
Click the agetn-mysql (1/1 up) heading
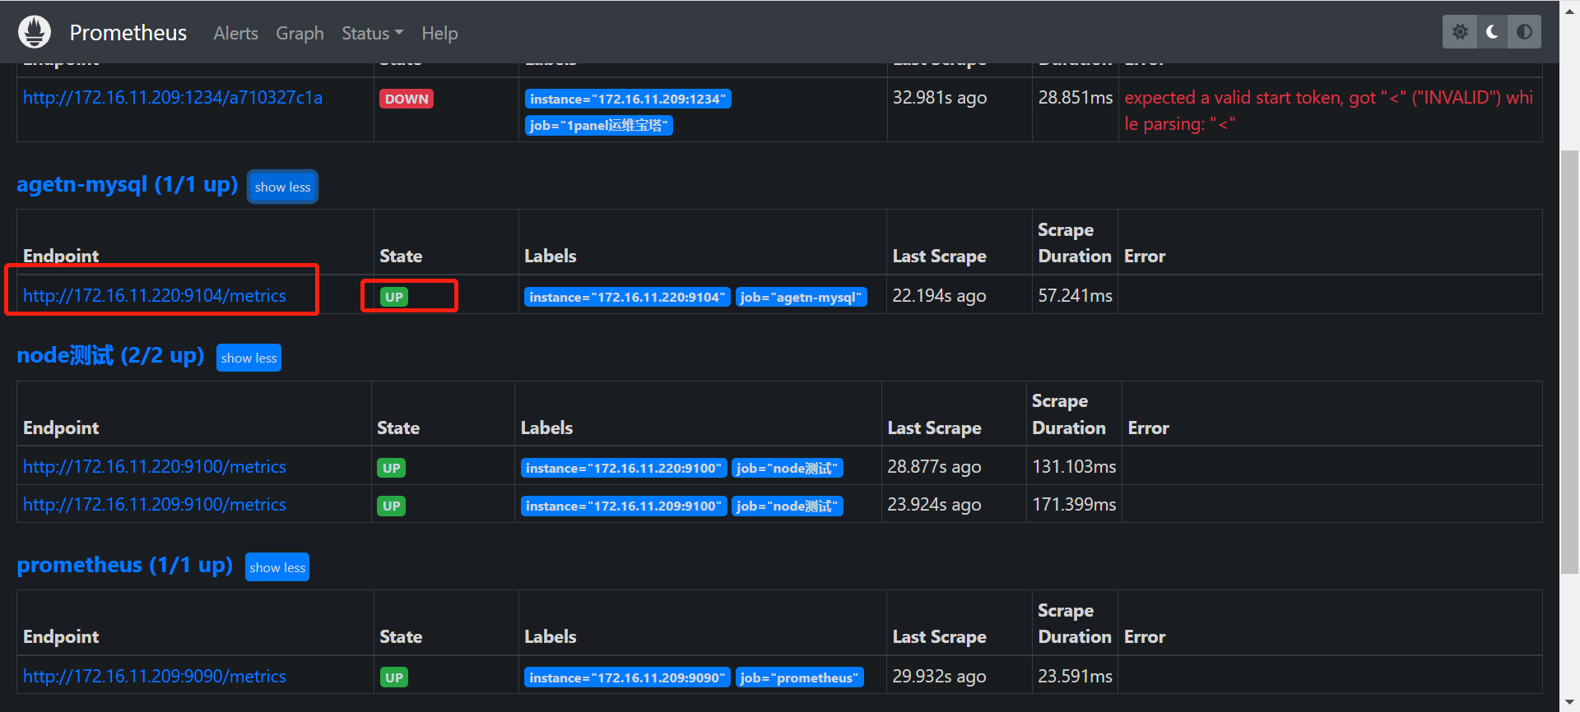tap(127, 184)
